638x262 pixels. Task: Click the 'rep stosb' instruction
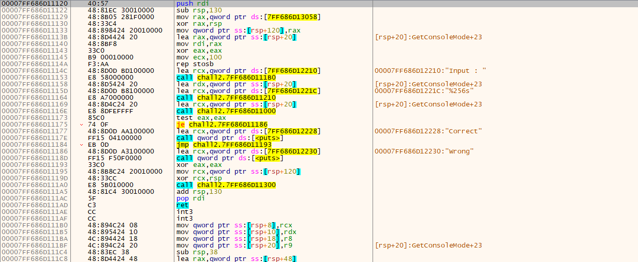pos(195,64)
